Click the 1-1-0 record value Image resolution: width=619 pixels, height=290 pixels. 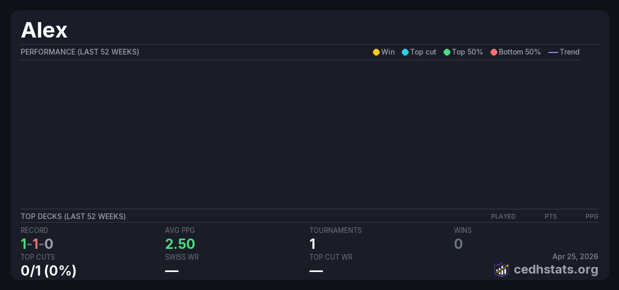[37, 244]
